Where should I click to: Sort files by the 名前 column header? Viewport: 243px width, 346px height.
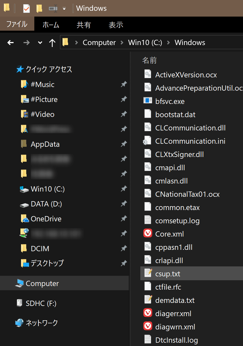tap(149, 60)
